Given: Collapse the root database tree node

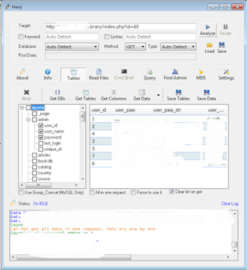Looking at the screenshot, I should coord(22,108).
